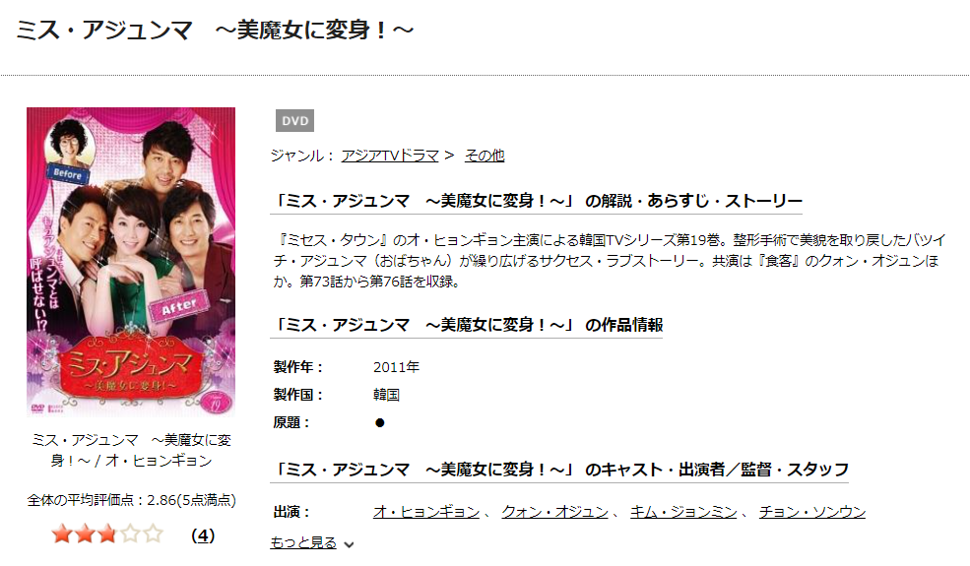970x566 pixels.
Task: Open cast member クォン・オジュン link
Action: pyautogui.click(x=554, y=512)
